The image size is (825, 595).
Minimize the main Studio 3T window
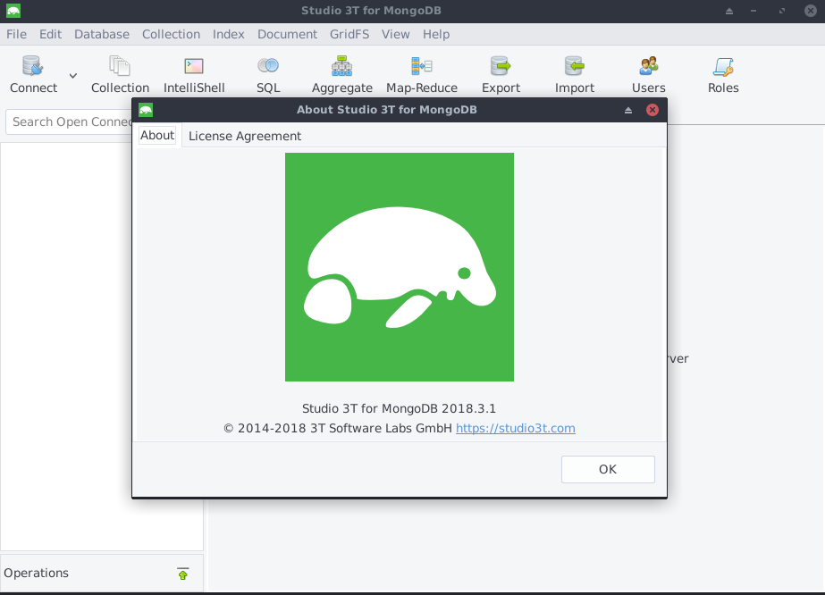753,11
